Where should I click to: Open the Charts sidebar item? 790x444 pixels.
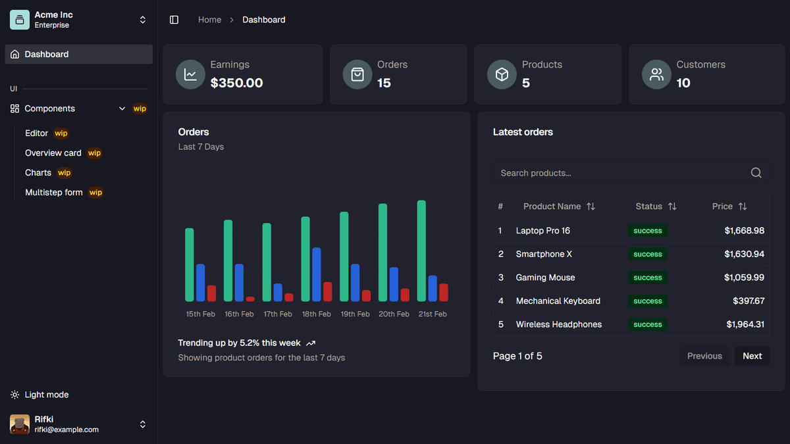(38, 172)
